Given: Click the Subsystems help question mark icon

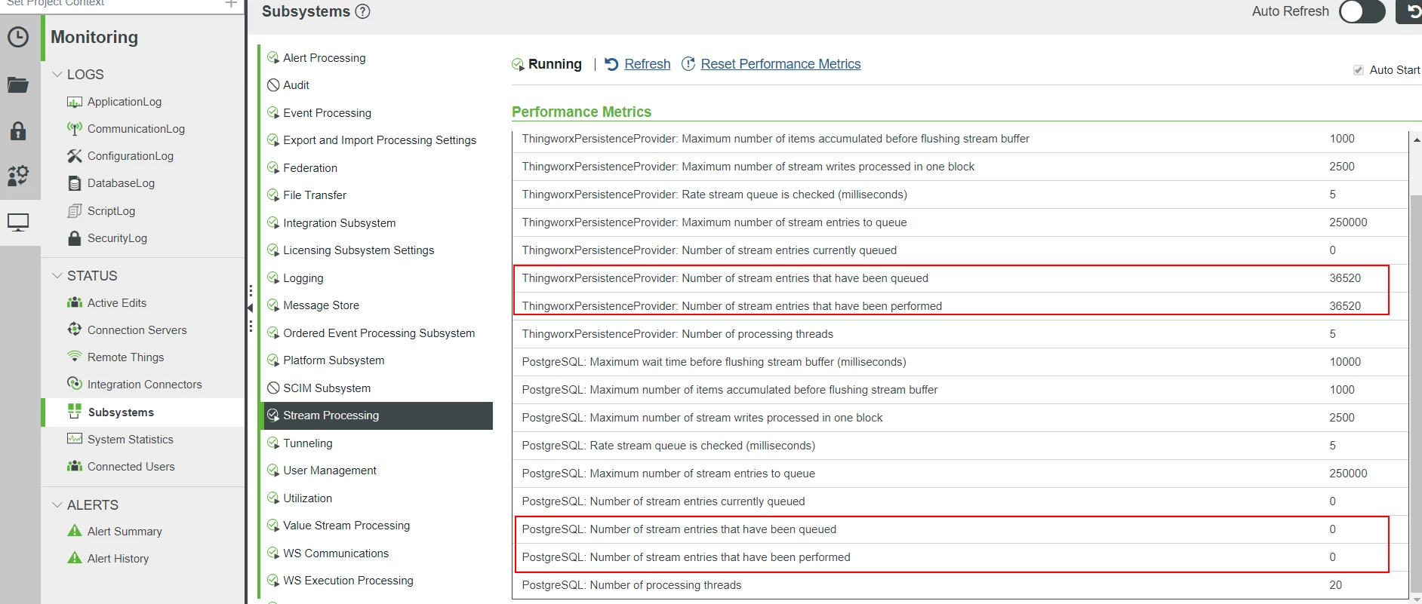Looking at the screenshot, I should click(x=362, y=12).
